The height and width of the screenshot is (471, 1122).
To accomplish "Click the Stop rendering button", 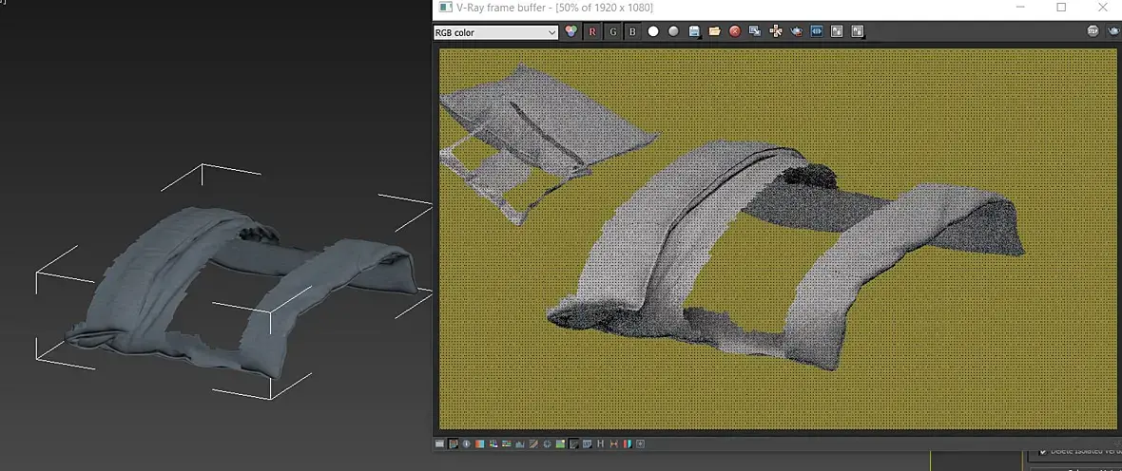I will tap(1093, 31).
